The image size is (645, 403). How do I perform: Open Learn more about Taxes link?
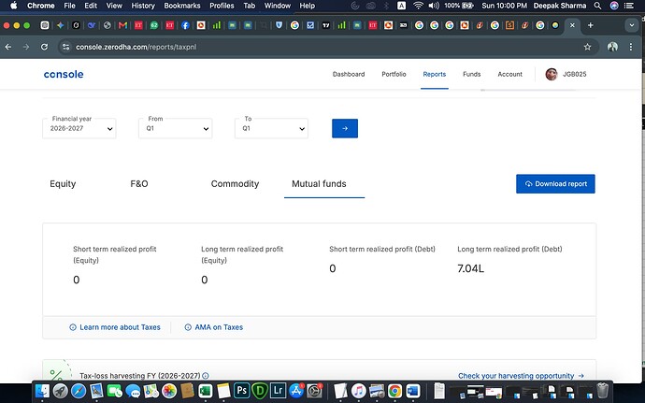click(115, 327)
